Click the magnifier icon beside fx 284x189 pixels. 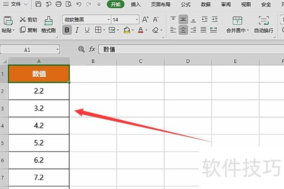click(81, 49)
